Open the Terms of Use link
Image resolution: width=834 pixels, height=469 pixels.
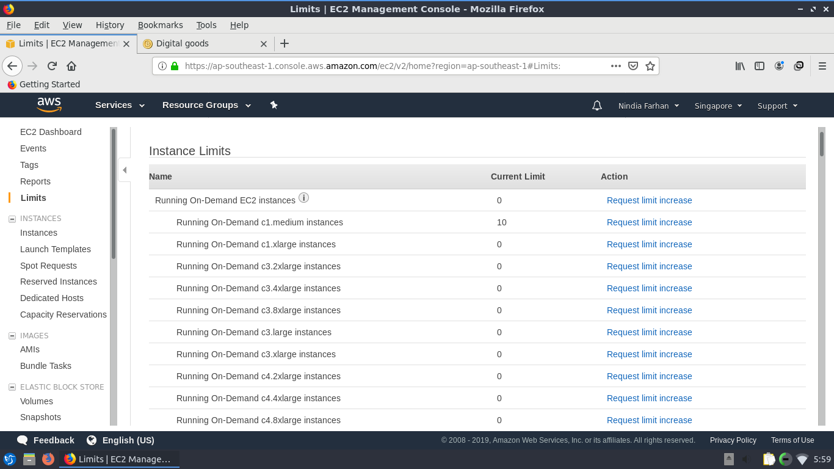pyautogui.click(x=792, y=440)
